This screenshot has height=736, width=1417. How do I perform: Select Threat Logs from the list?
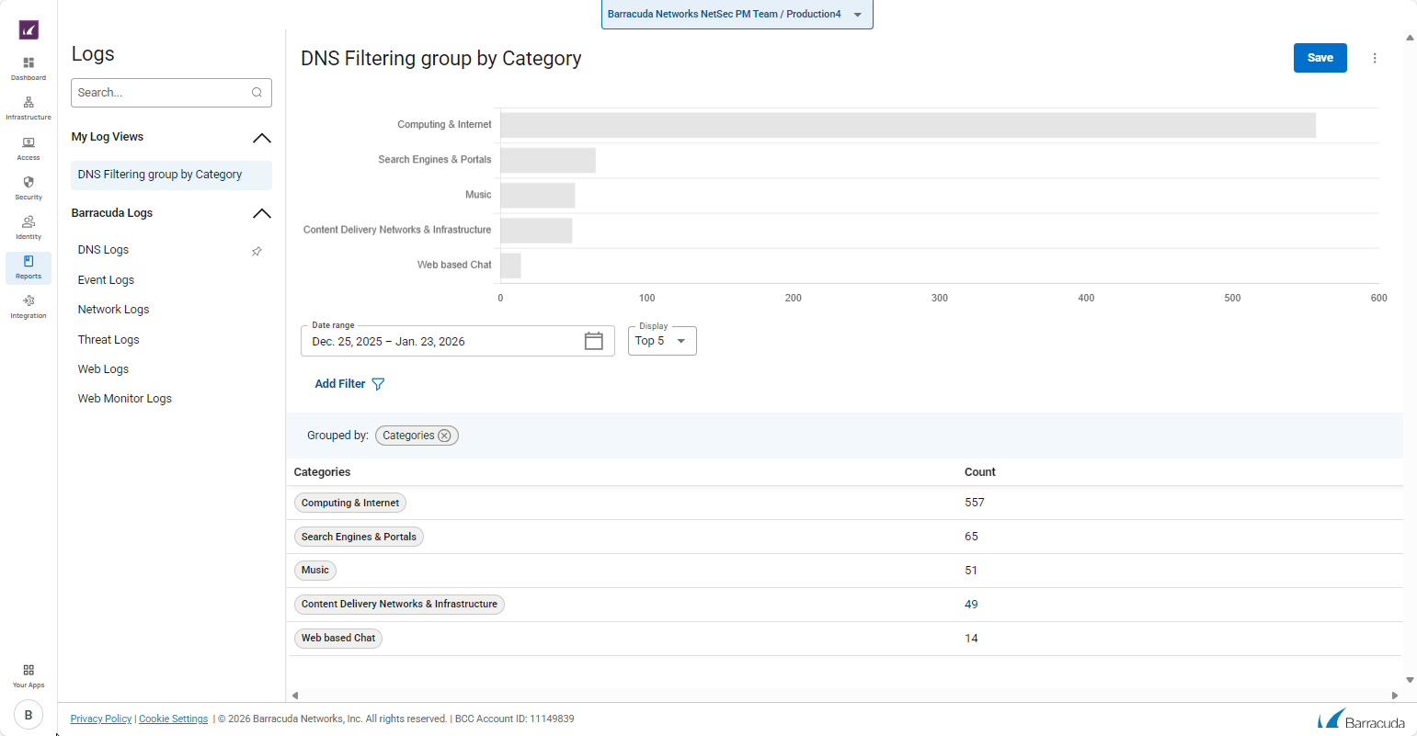[x=109, y=340]
